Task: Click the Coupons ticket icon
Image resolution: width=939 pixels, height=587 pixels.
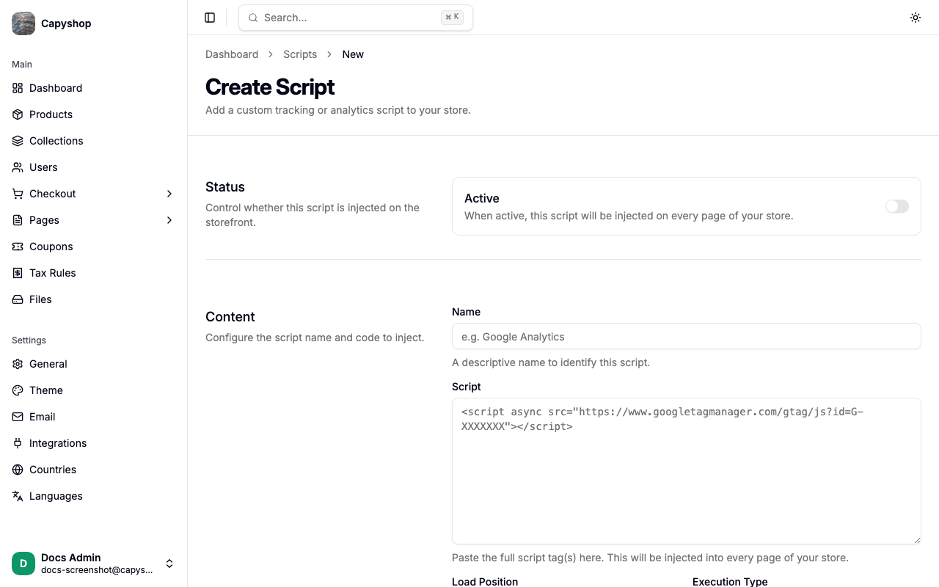Action: click(18, 247)
